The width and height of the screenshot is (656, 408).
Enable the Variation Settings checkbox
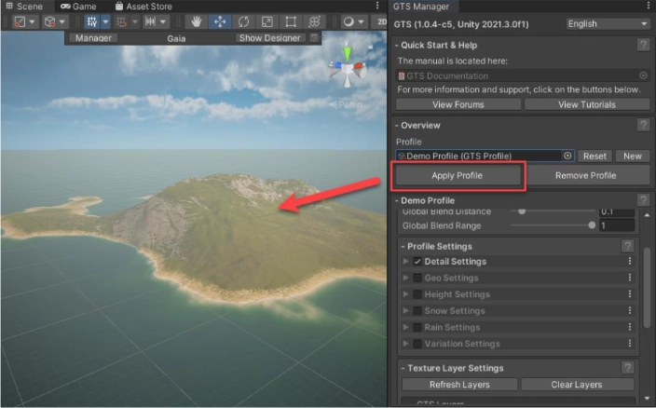(417, 344)
